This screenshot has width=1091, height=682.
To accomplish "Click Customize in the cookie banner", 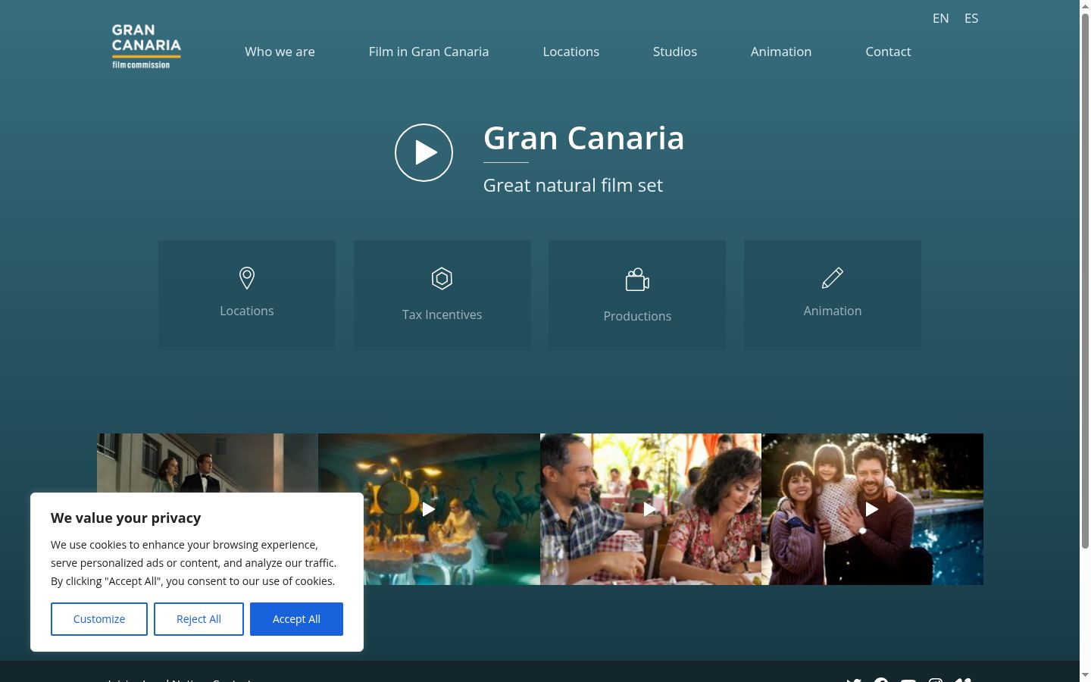I will tap(99, 619).
